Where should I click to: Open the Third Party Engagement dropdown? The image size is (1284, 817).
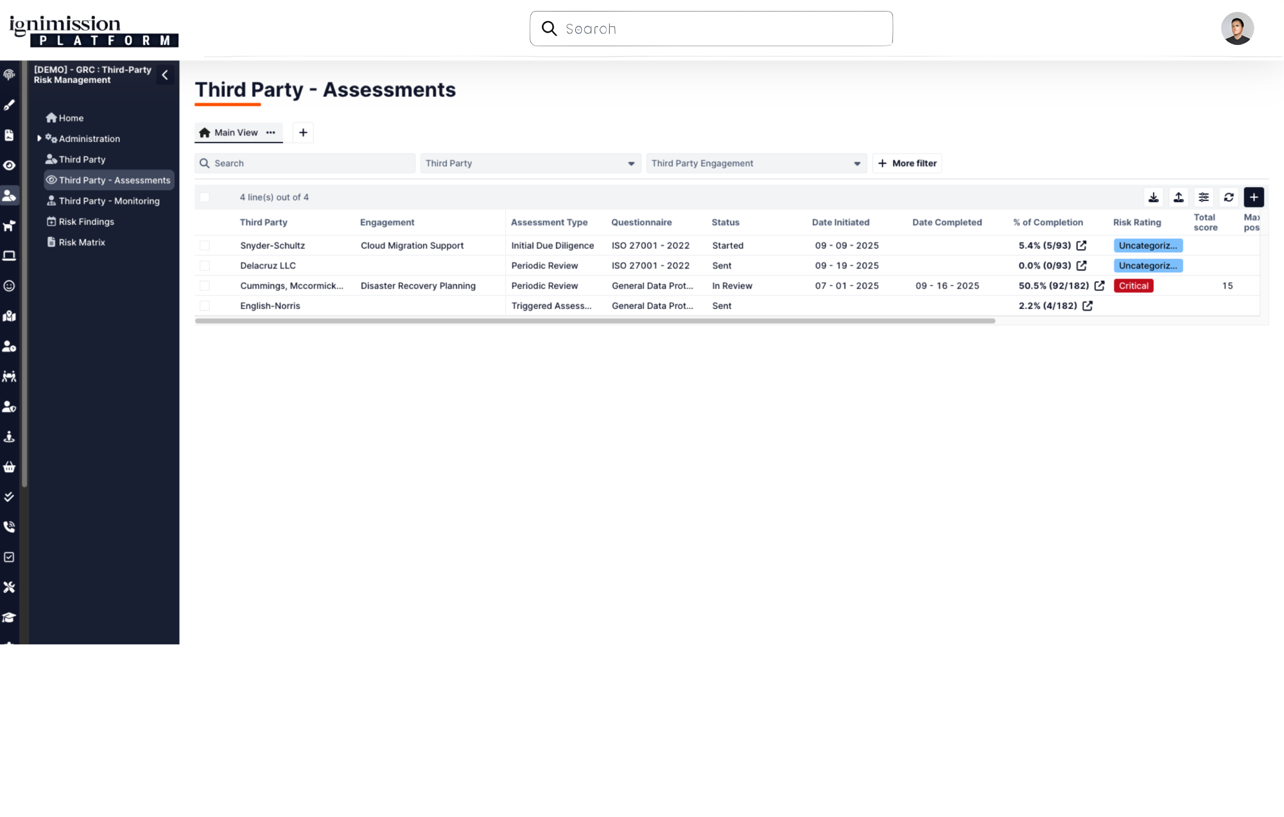756,163
